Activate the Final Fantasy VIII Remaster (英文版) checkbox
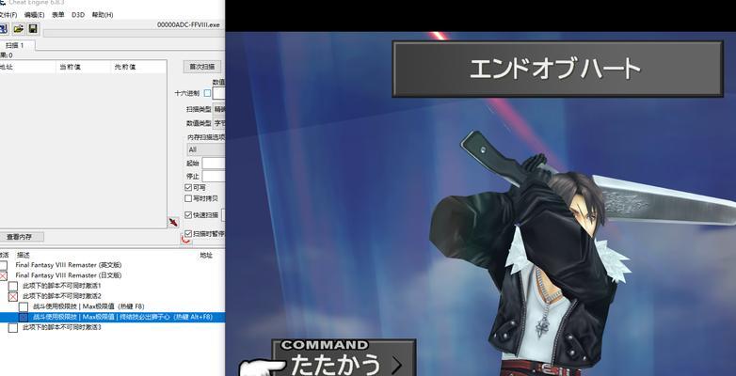 point(4,265)
